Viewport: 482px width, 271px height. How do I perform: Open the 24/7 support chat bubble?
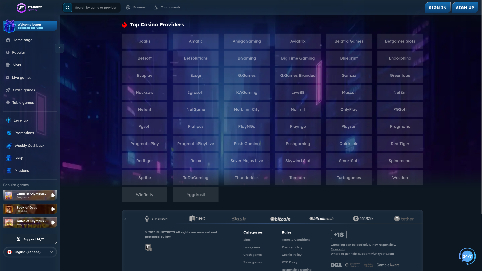click(x=467, y=256)
